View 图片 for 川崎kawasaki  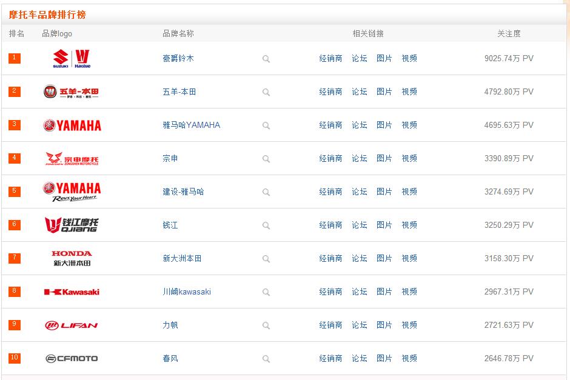384,292
